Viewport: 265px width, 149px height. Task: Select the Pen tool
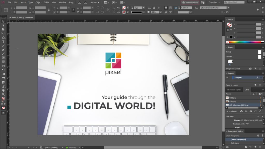pos(3,49)
